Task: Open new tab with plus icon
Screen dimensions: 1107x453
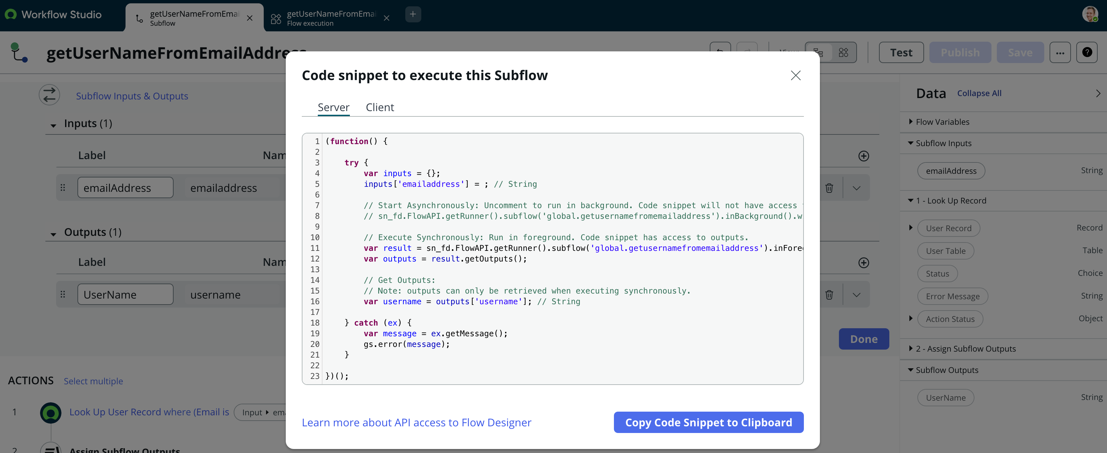Action: (x=413, y=14)
